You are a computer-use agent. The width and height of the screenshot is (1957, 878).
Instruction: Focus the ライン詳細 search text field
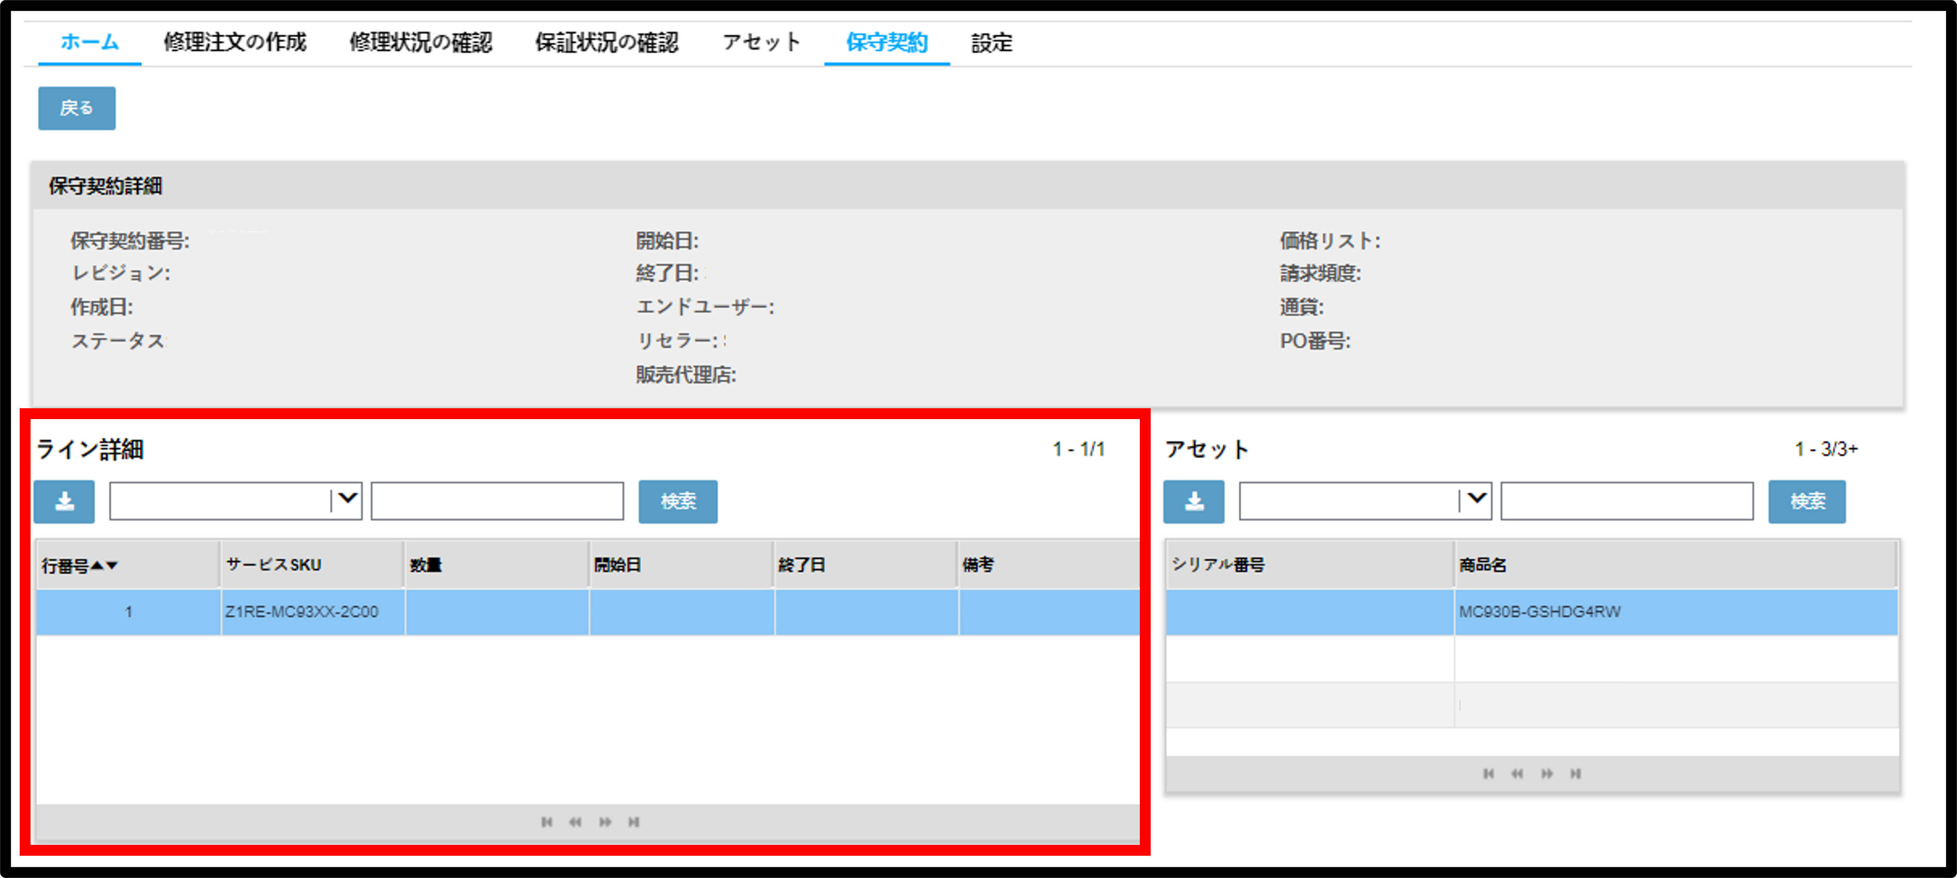pos(497,501)
